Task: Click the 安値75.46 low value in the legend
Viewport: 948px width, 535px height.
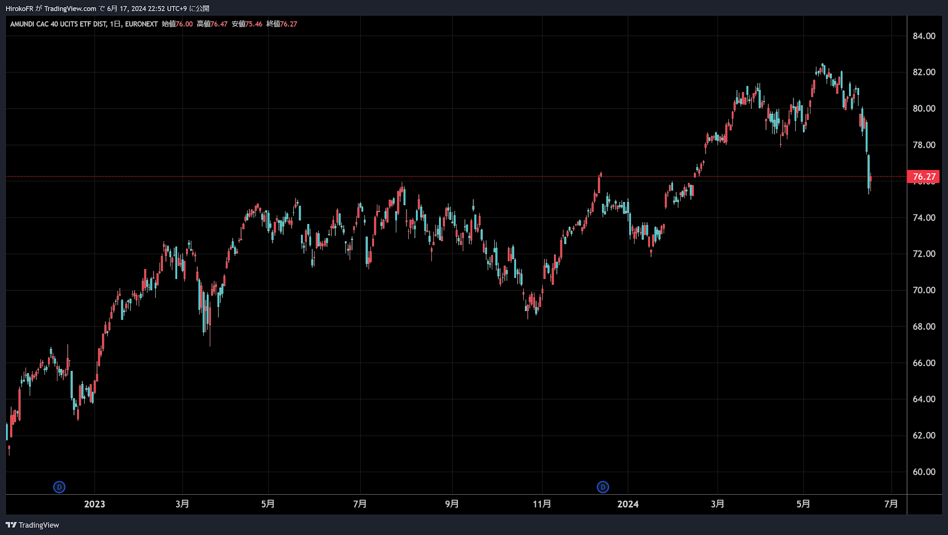Action: tap(247, 24)
